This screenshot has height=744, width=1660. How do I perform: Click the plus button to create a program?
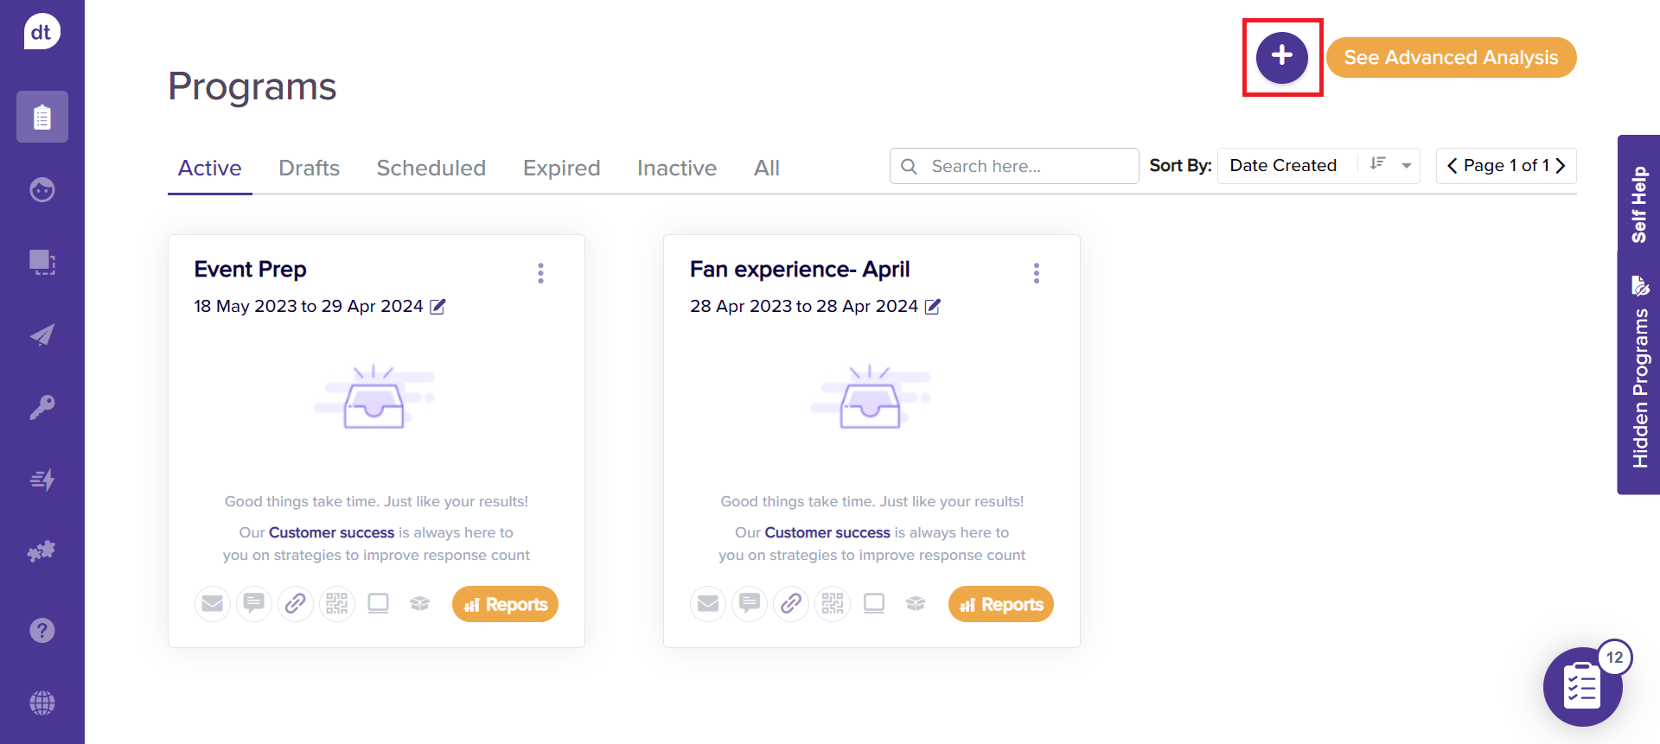click(x=1281, y=57)
